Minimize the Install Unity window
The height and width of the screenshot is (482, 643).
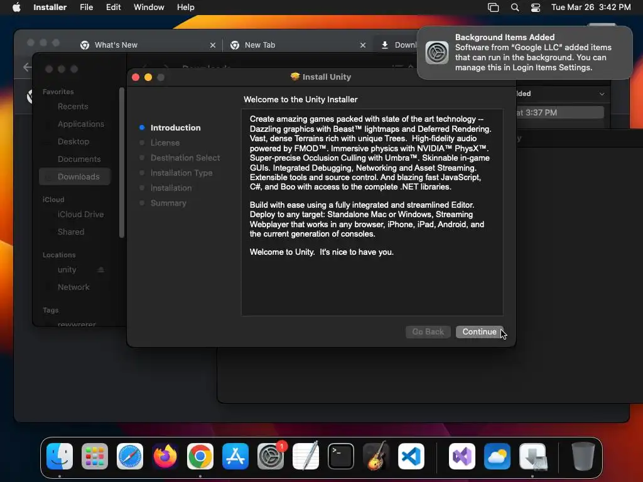[x=148, y=77]
